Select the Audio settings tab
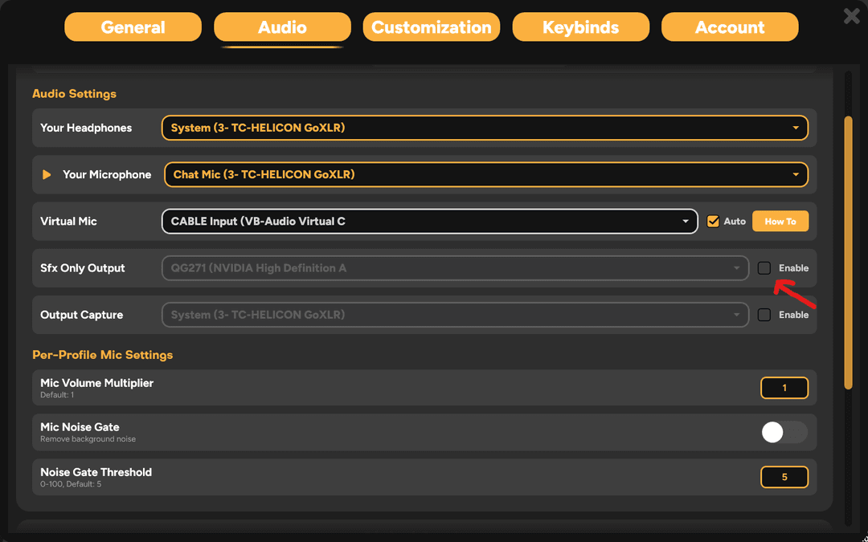The height and width of the screenshot is (542, 868). pyautogui.click(x=282, y=26)
